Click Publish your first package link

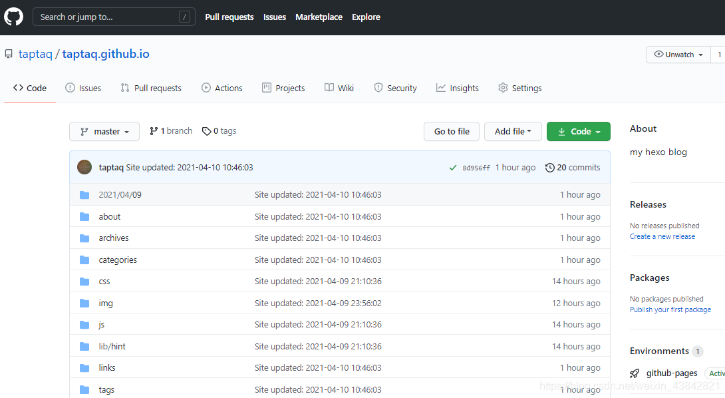point(670,309)
